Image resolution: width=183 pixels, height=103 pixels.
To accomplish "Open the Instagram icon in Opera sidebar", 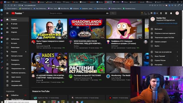I will click(x=2, y=37).
